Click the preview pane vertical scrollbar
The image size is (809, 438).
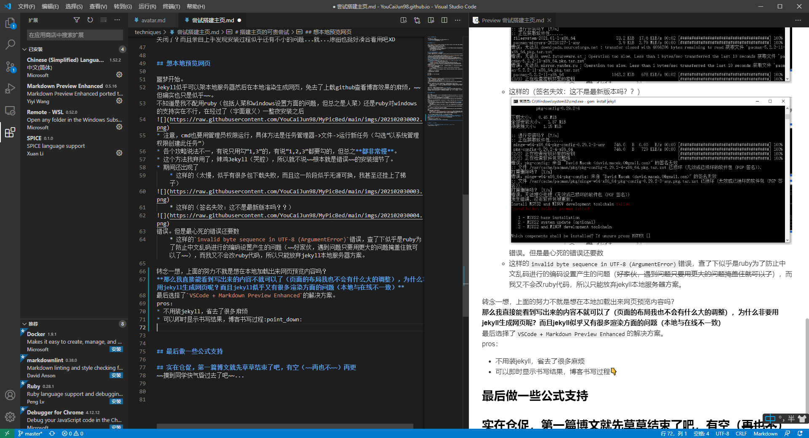(807, 366)
